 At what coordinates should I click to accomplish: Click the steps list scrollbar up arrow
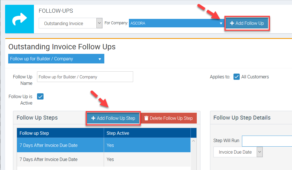point(194,141)
